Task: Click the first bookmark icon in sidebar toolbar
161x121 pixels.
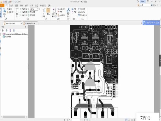Action: [3, 31]
